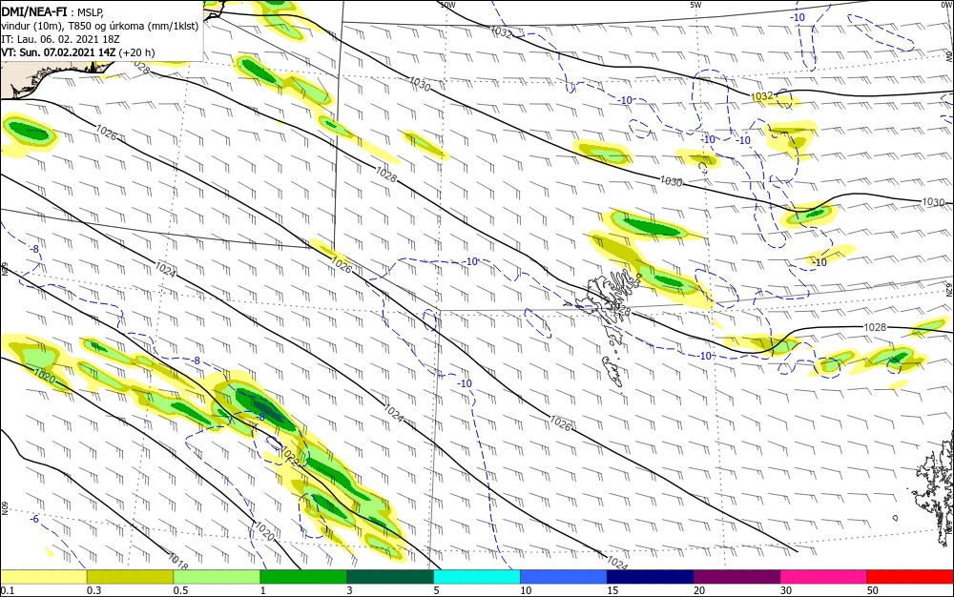Select the olive 0.3–0.5 legend swatch
This screenshot has height=597, width=954.
130,577
